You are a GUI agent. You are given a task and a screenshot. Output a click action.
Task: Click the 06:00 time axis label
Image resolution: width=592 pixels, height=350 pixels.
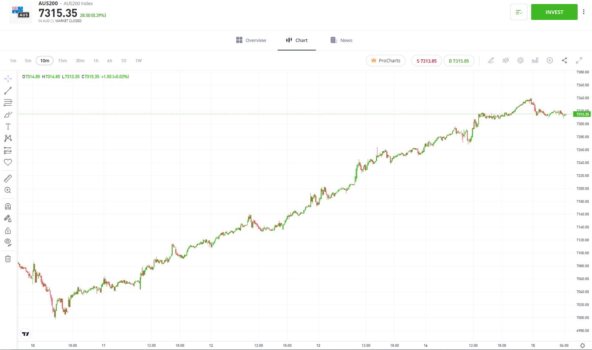[x=564, y=346]
